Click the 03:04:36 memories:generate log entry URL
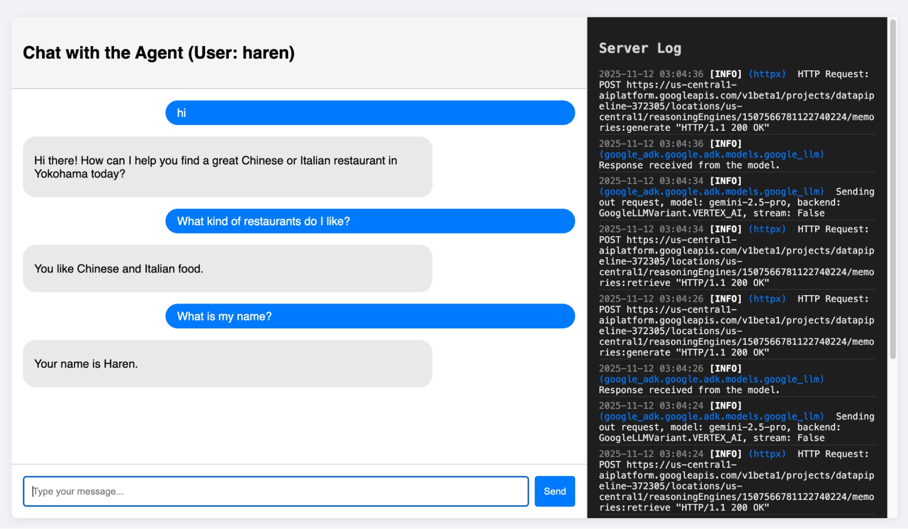Screen dimensions: 908x529 click(736, 106)
